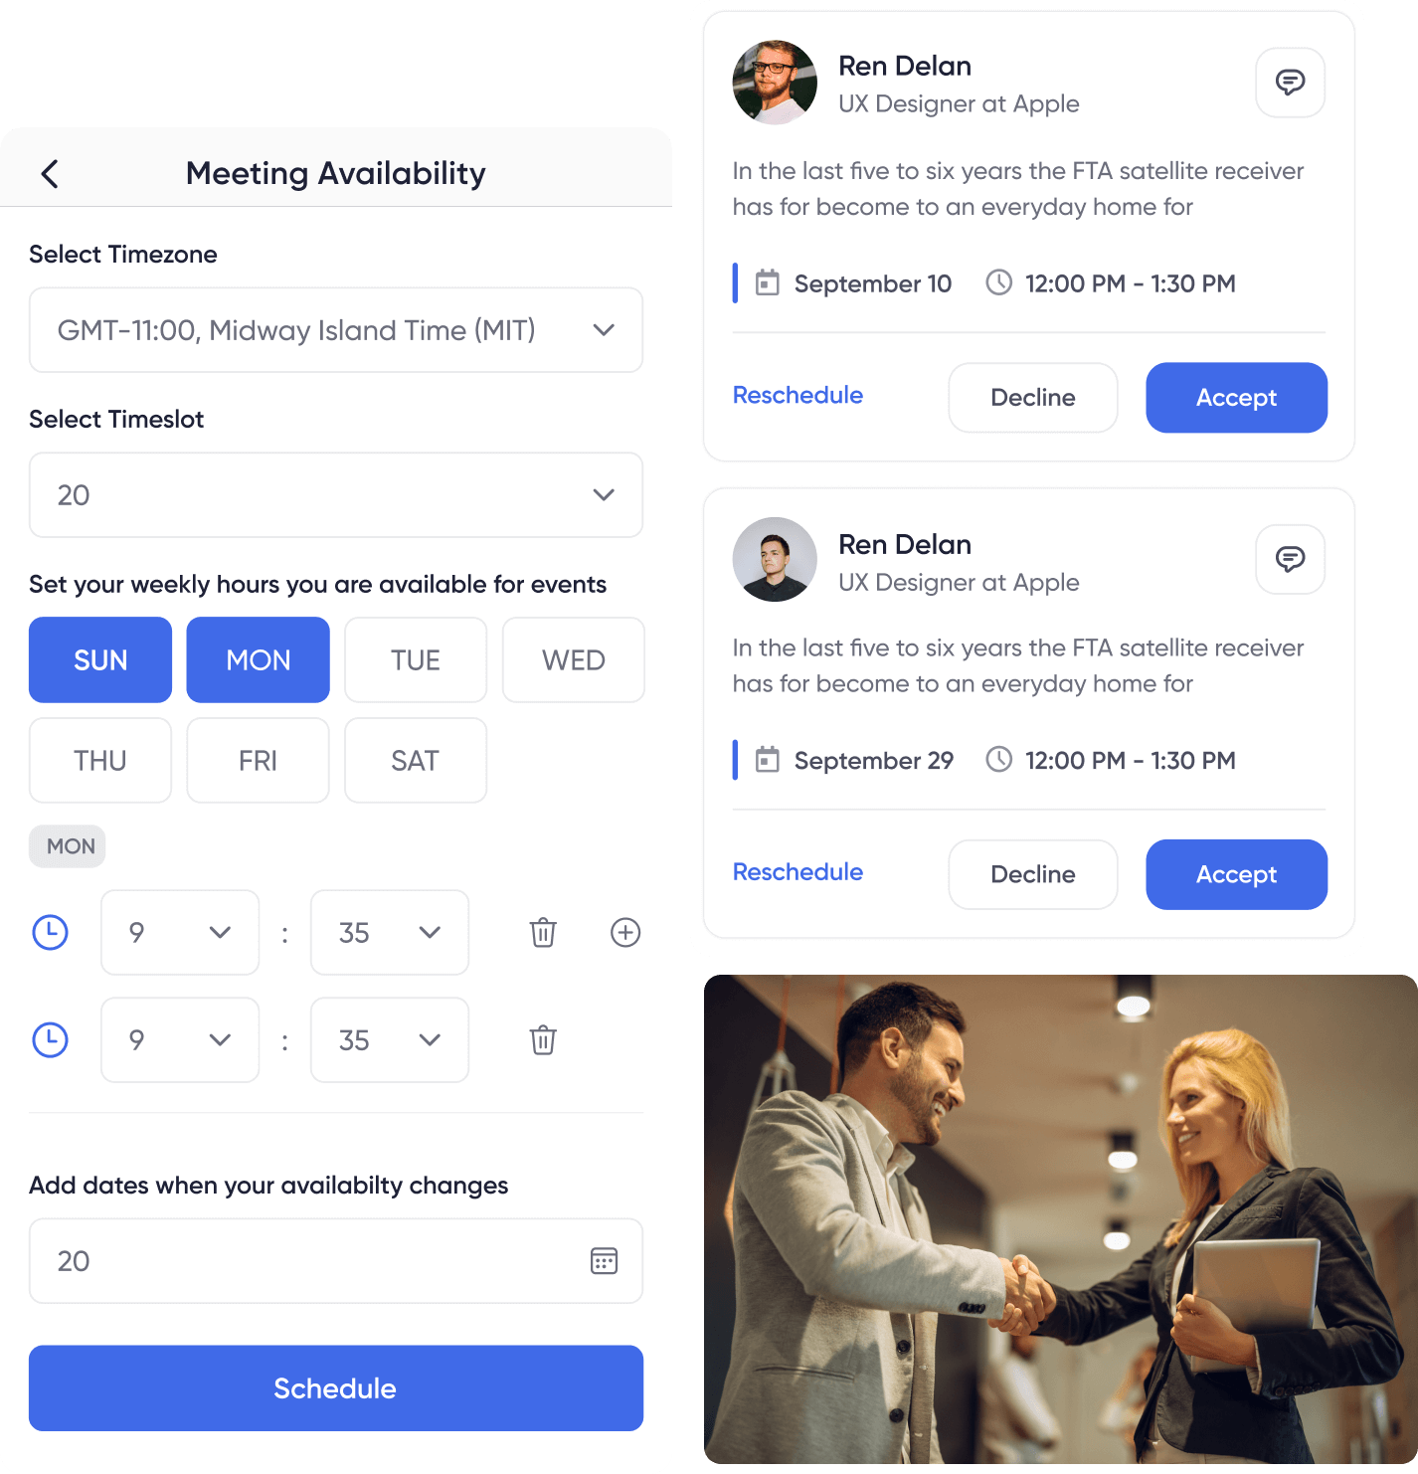This screenshot has height=1474, width=1418.
Task: Reschedule the September 10 meeting
Action: click(x=798, y=396)
